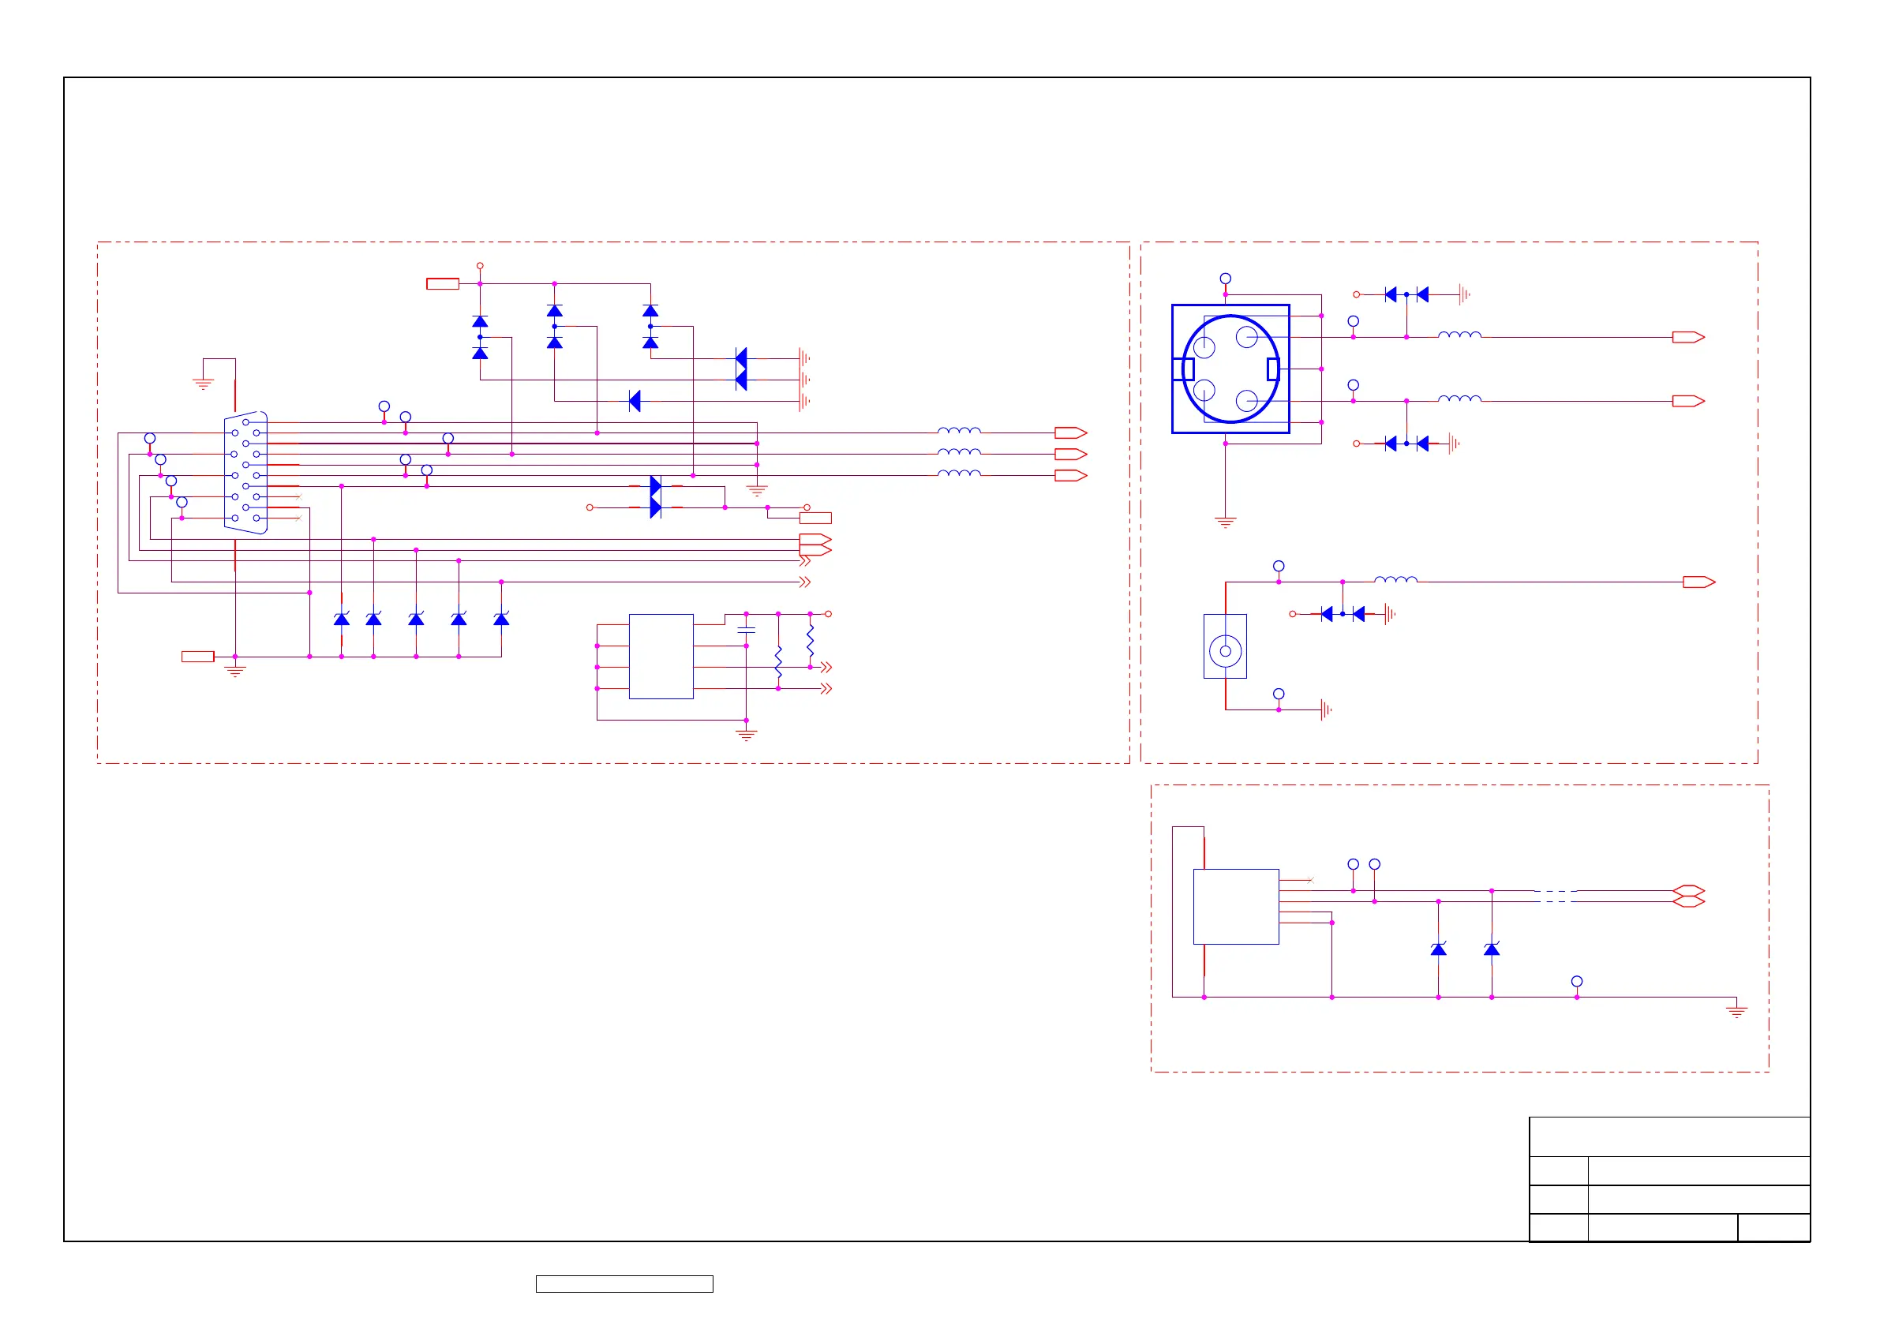
Task: Click the lone horizontal diode below the diode pairs
Action: [635, 400]
